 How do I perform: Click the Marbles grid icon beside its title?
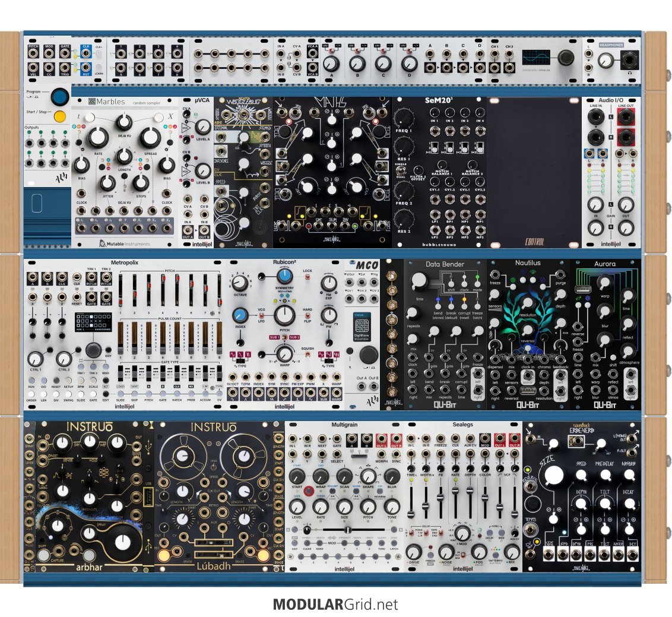point(91,102)
